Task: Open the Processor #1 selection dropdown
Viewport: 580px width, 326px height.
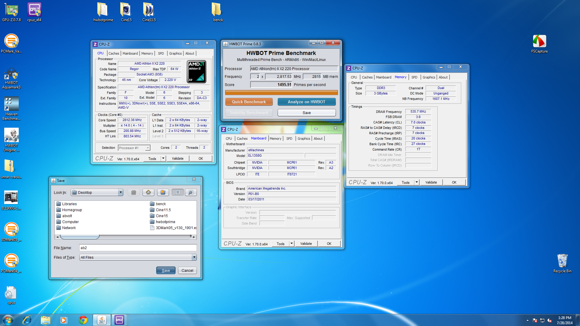Action: (148, 148)
